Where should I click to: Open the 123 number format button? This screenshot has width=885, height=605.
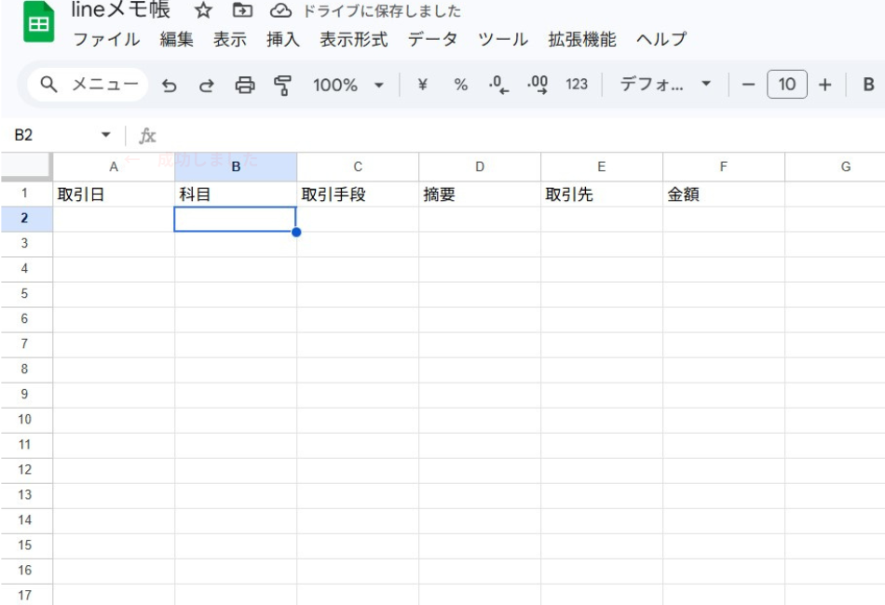point(577,85)
